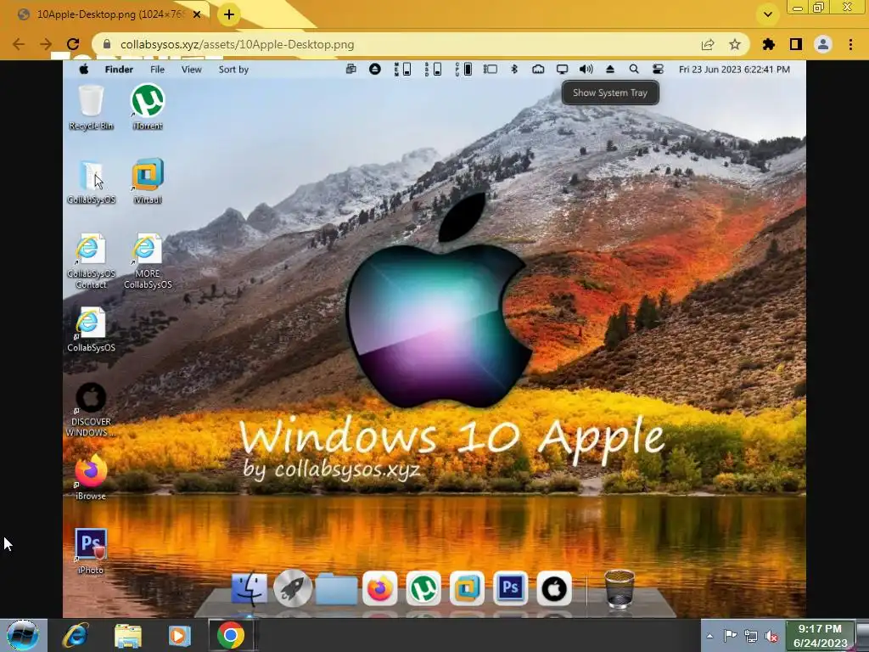This screenshot has width=869, height=652.
Task: Click Action Center flag icon
Action: coord(731,636)
